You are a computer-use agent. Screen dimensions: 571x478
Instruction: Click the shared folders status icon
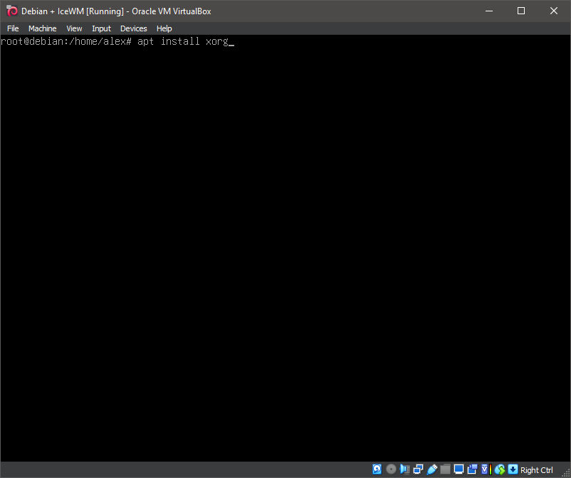click(x=445, y=469)
